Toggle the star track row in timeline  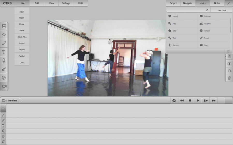(3, 115)
